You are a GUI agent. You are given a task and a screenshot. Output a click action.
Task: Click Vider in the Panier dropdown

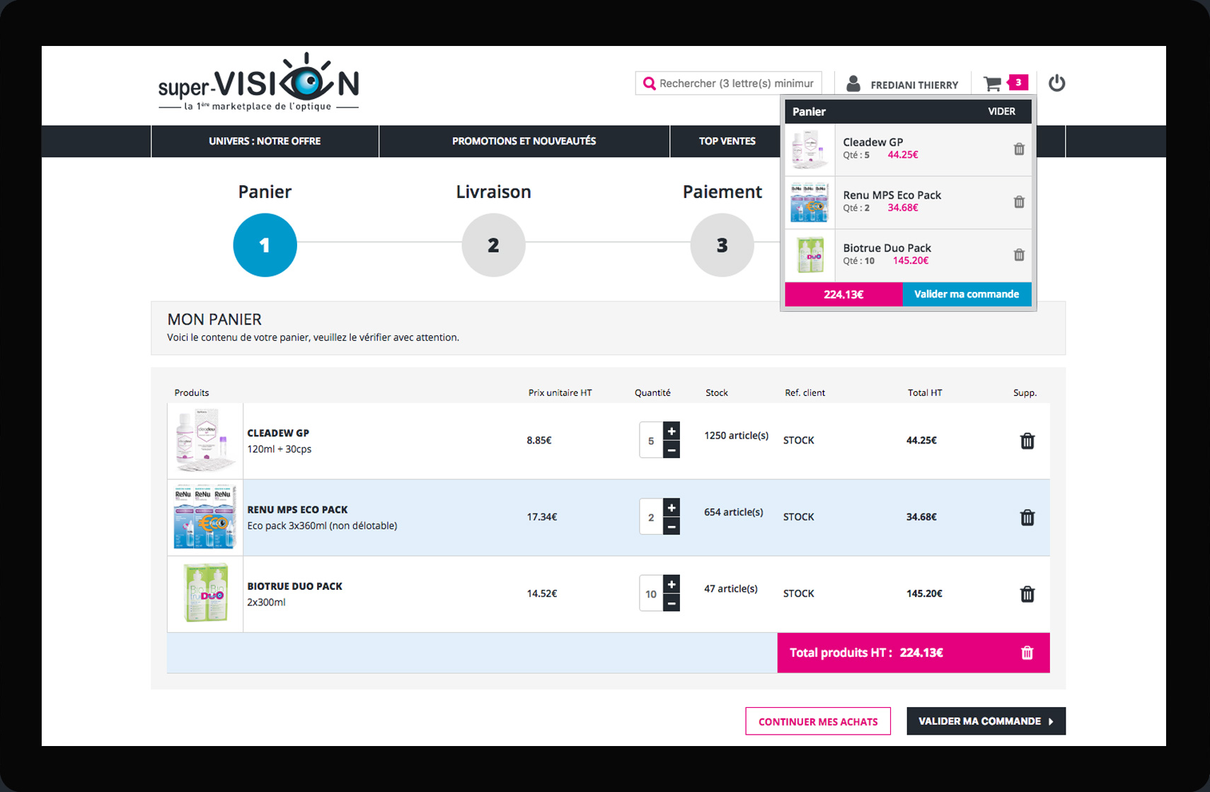point(1001,112)
